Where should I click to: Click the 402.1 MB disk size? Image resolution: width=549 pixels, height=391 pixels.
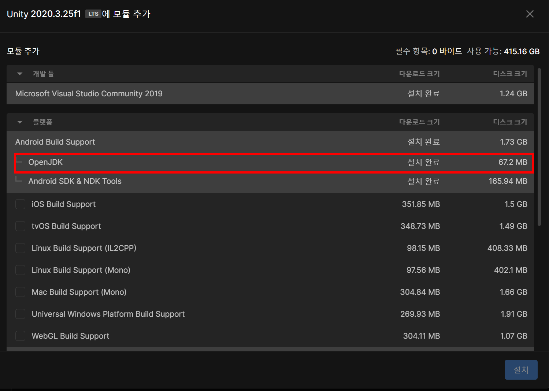pyautogui.click(x=511, y=270)
